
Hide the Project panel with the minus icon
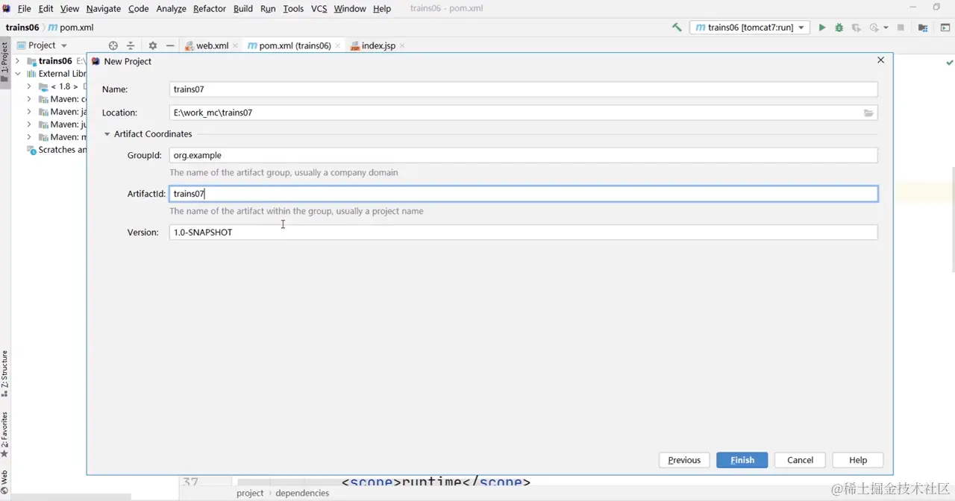(170, 45)
